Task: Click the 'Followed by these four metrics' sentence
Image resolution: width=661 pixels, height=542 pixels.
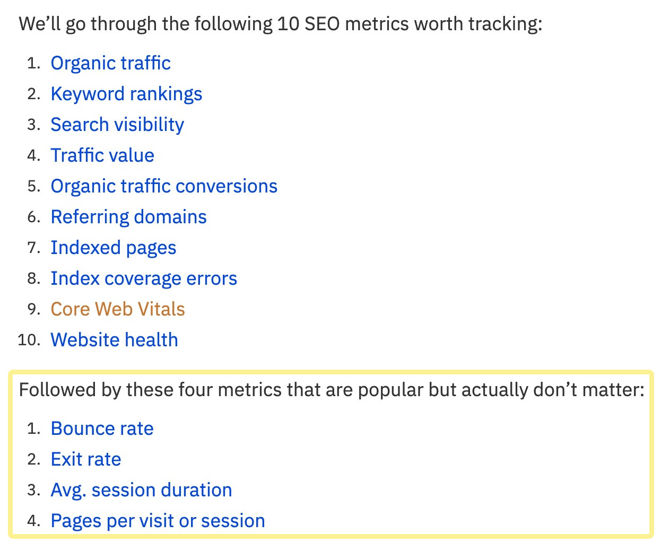Action: coord(332,390)
